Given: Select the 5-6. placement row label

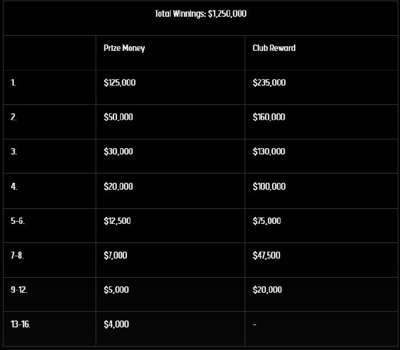Looking at the screenshot, I should pyautogui.click(x=17, y=221).
